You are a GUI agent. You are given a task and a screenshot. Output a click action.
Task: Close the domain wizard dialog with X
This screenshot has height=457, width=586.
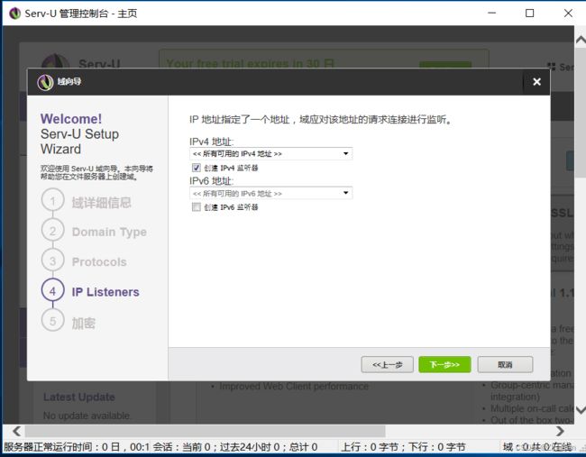click(x=536, y=81)
